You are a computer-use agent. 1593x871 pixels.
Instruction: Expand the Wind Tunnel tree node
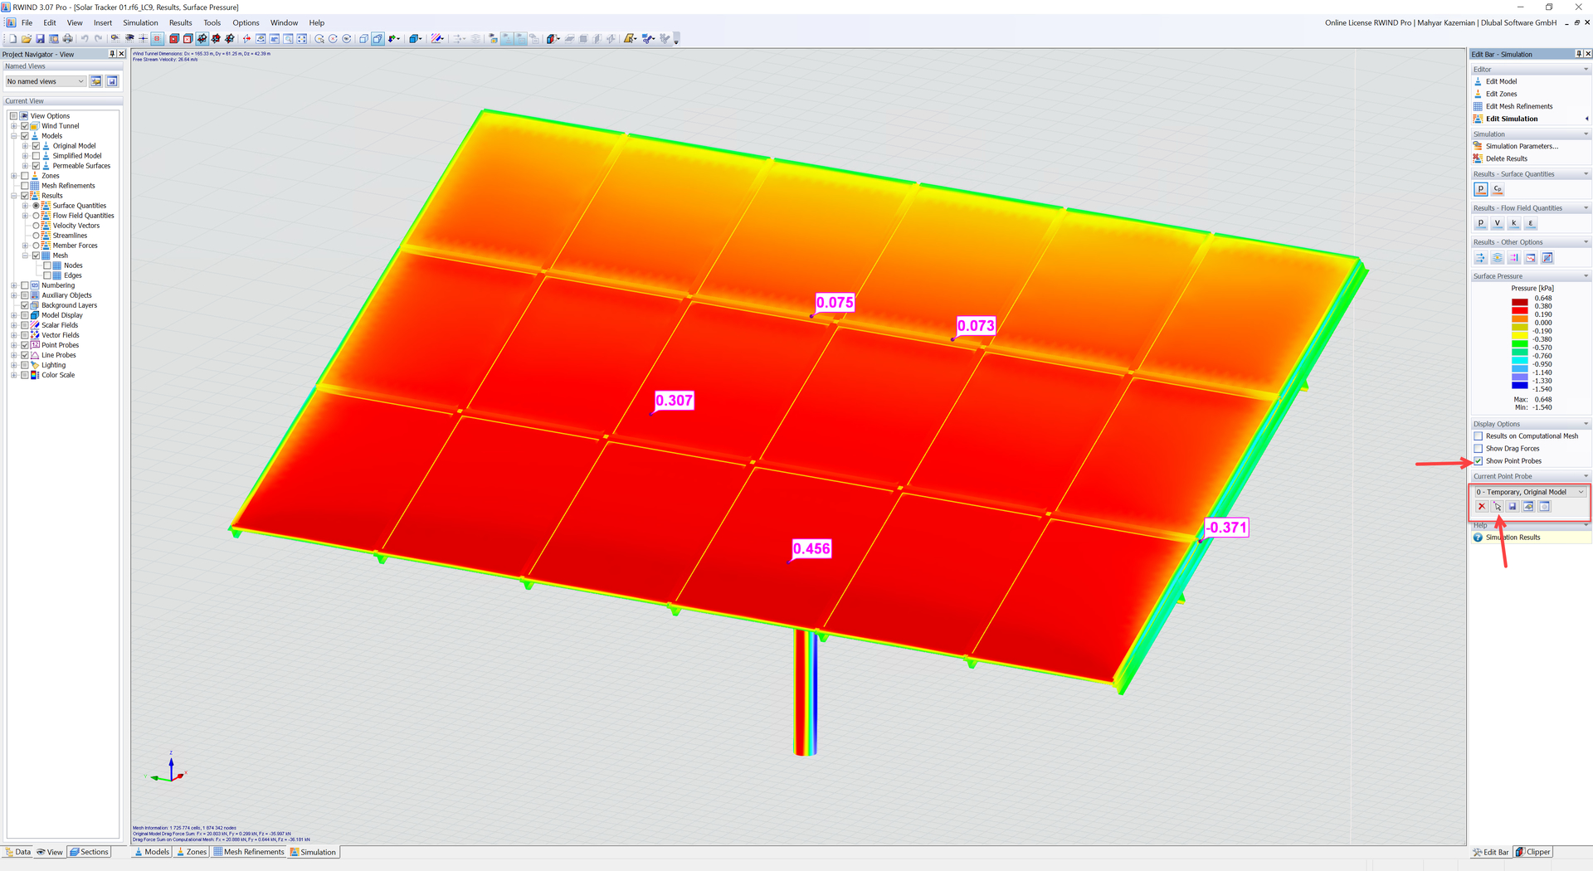point(14,126)
